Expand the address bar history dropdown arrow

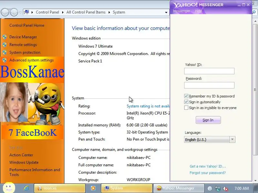(x=166, y=12)
